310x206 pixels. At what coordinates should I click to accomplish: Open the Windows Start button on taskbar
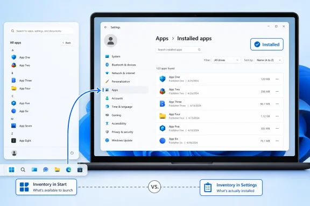coord(12,170)
